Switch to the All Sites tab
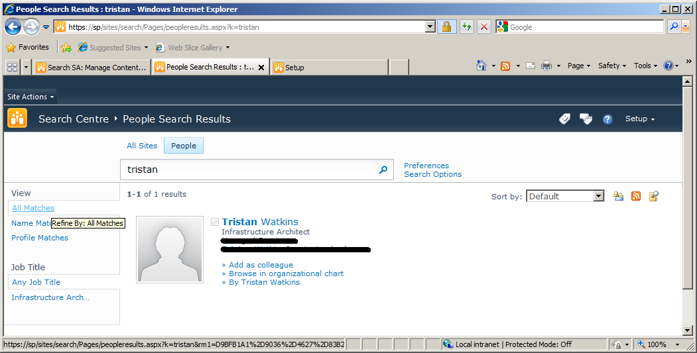This screenshot has width=697, height=353. (142, 146)
